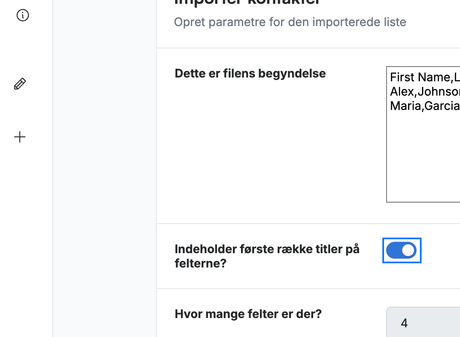Place cursor on the Alex,Johnson preview line
This screenshot has width=460, height=337.
pos(425,92)
